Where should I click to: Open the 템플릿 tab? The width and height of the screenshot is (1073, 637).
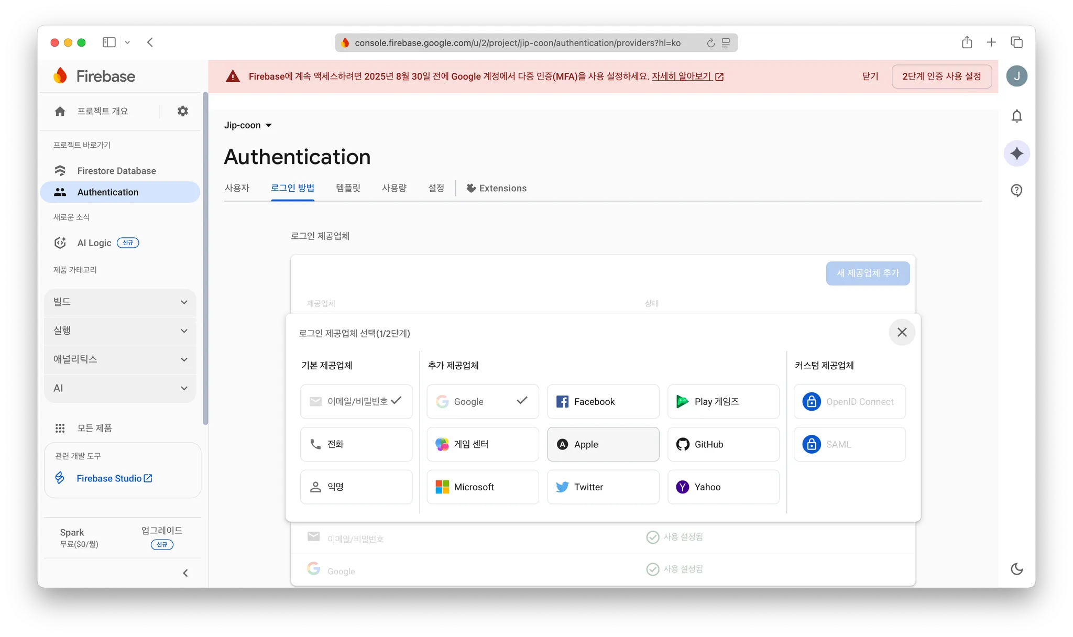point(348,188)
